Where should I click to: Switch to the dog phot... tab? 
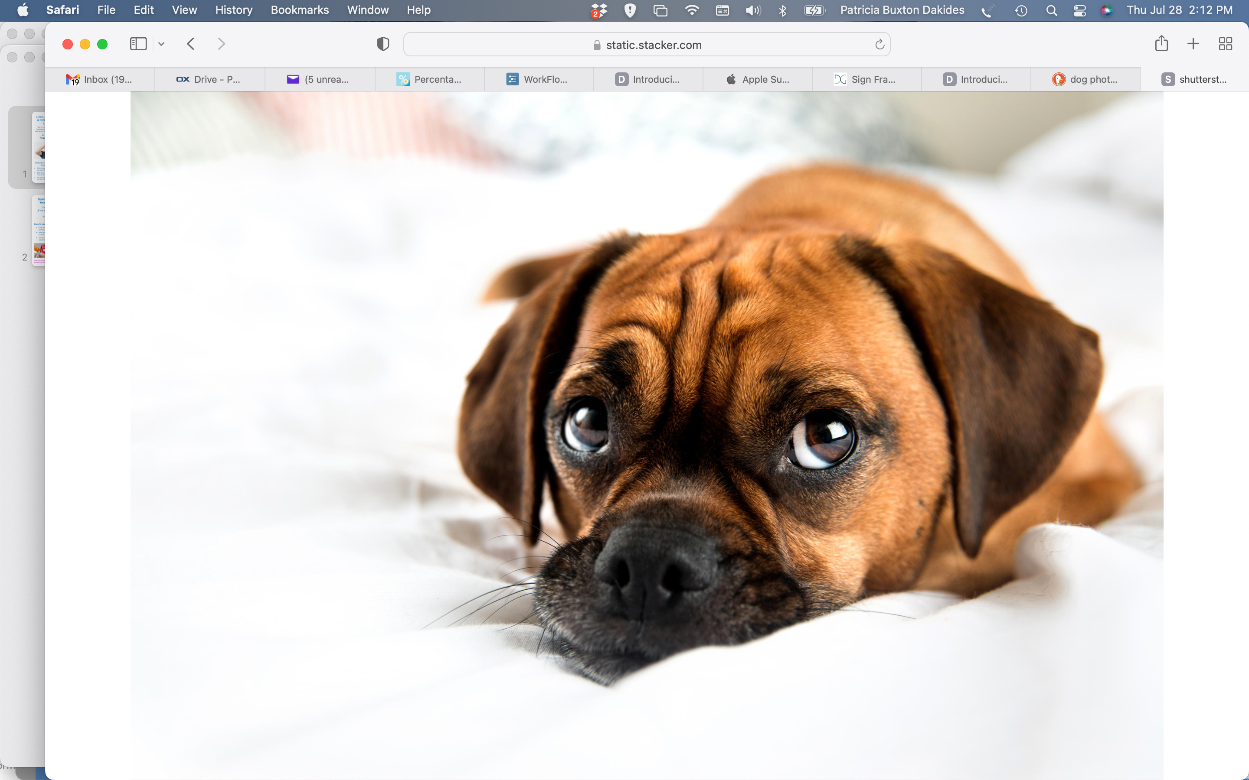[1085, 79]
